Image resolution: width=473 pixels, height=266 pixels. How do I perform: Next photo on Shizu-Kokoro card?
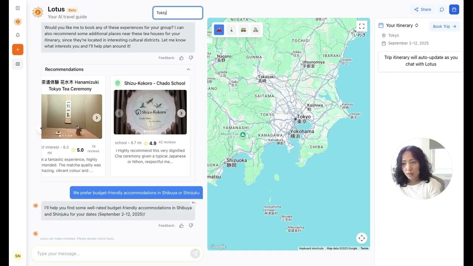181,113
